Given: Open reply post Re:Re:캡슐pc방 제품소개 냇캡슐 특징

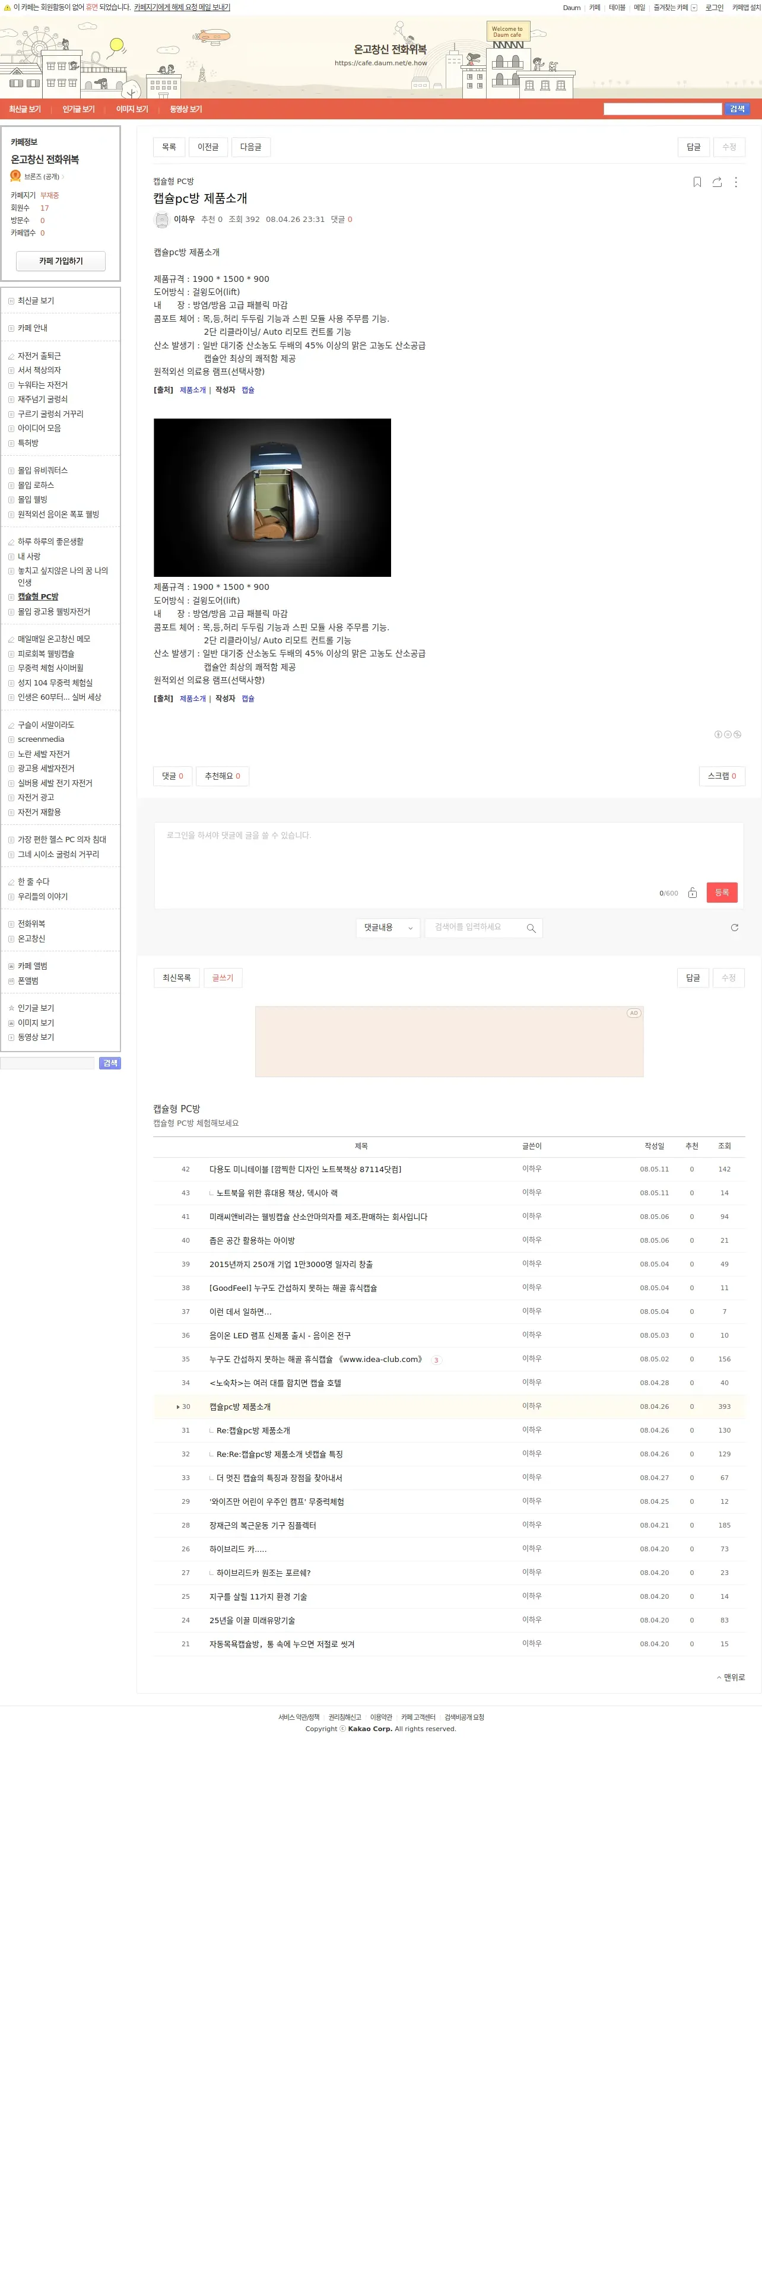Looking at the screenshot, I should (x=280, y=1455).
